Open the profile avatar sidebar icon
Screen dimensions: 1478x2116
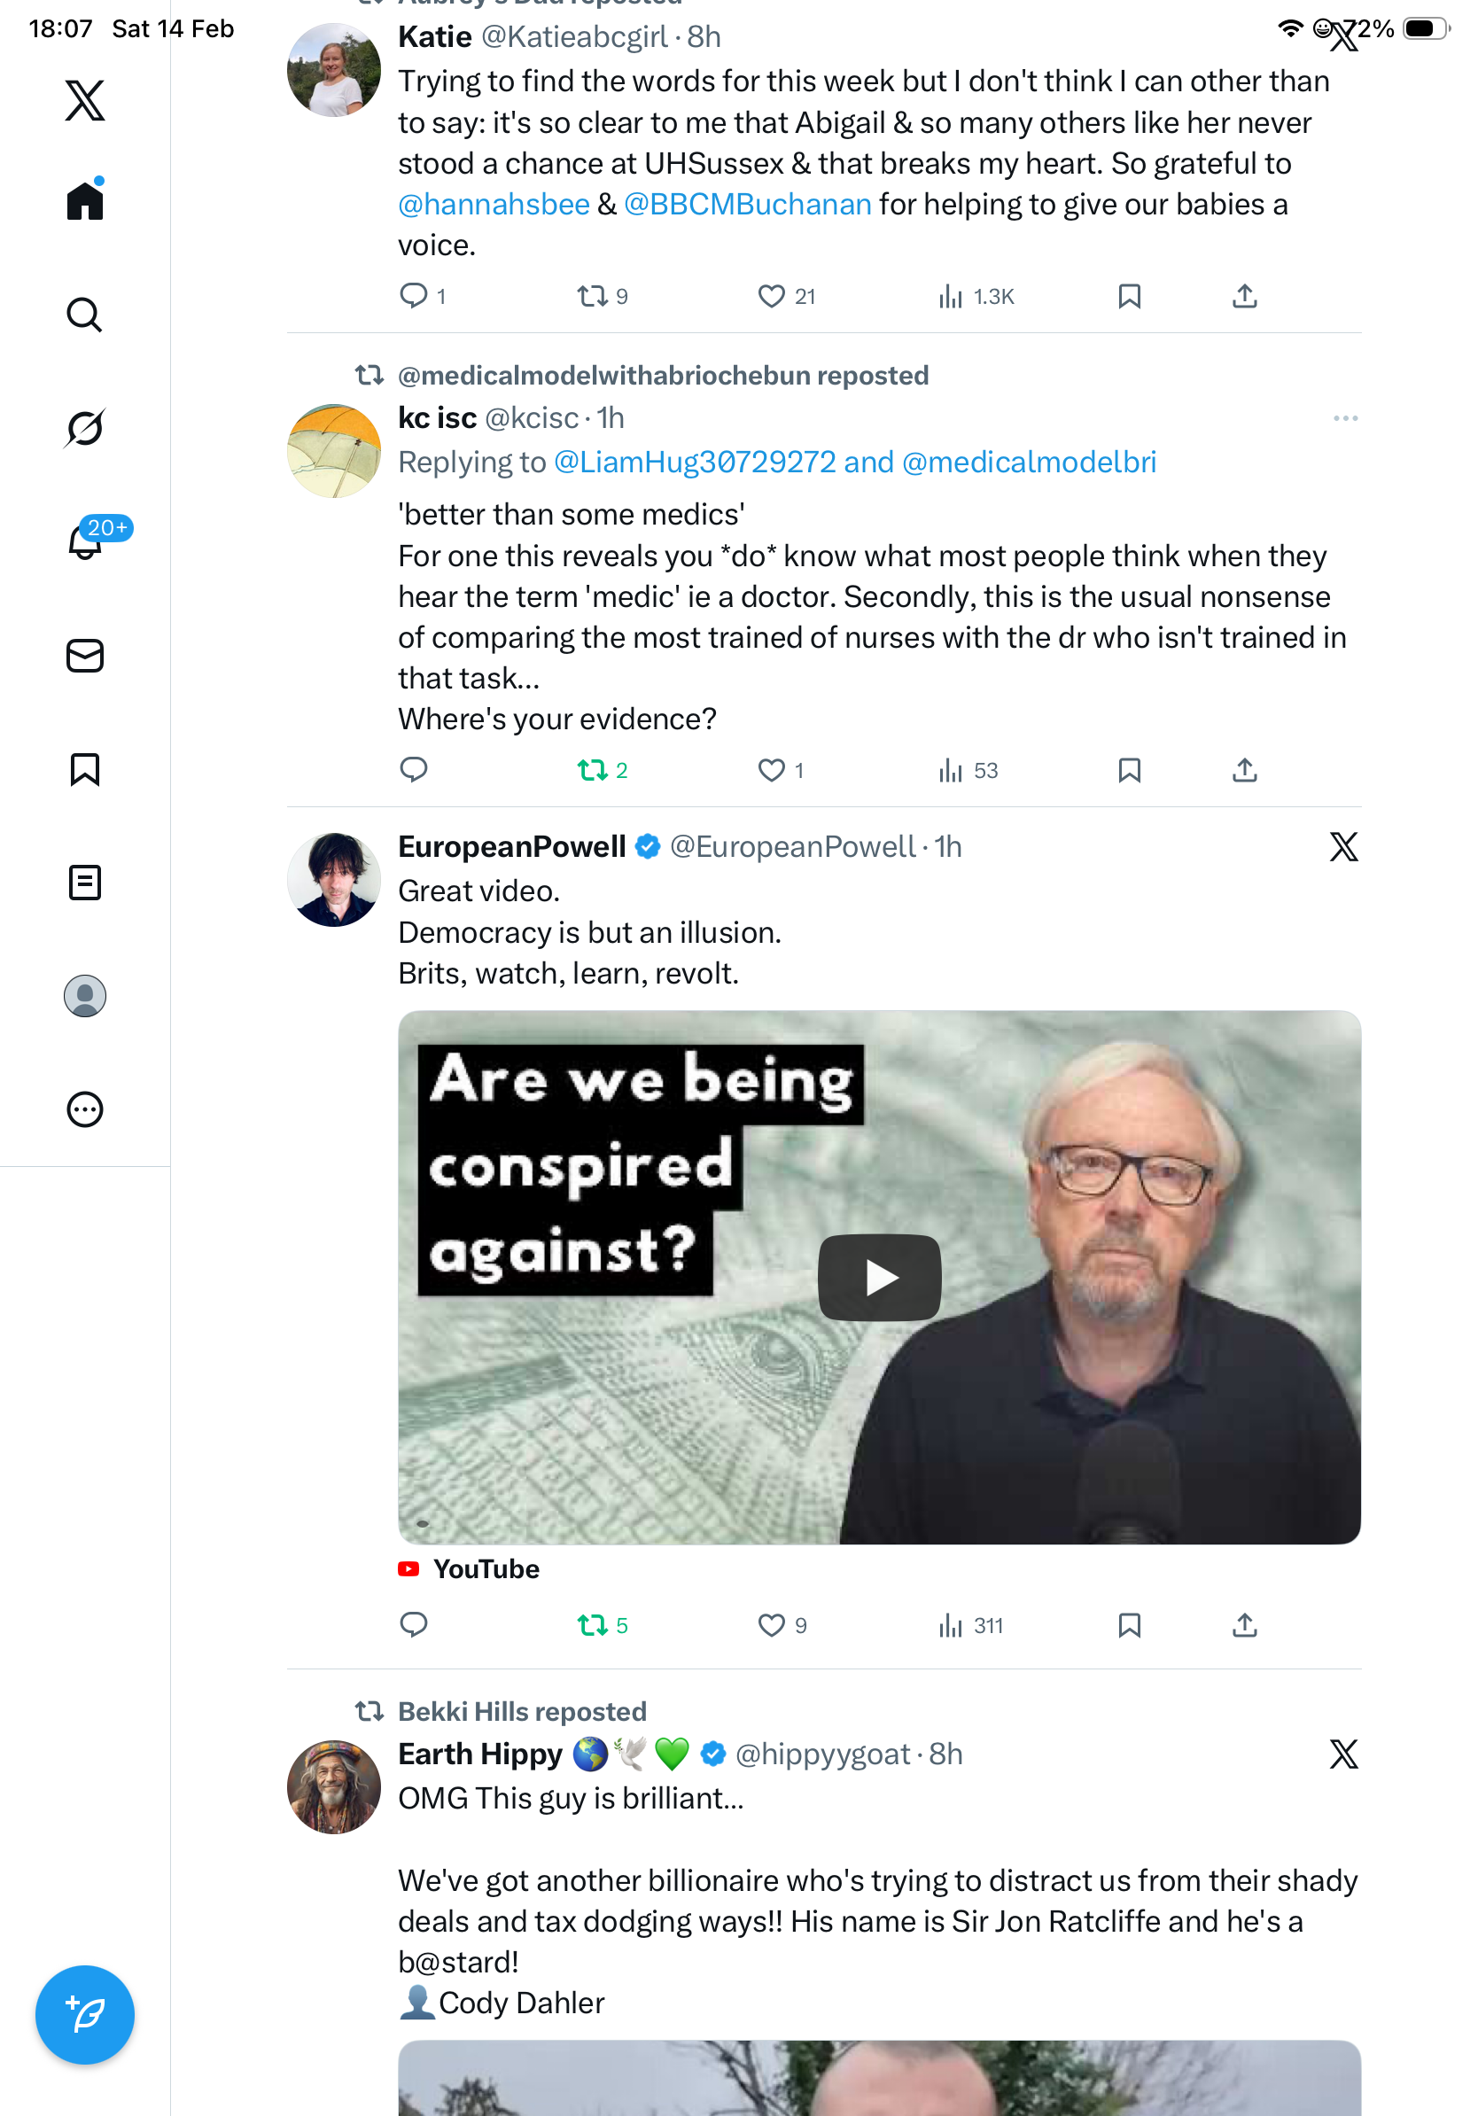pos(85,996)
